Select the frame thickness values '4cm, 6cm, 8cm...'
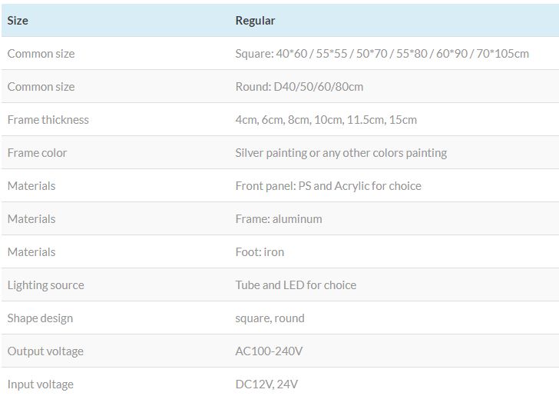 pyautogui.click(x=326, y=120)
